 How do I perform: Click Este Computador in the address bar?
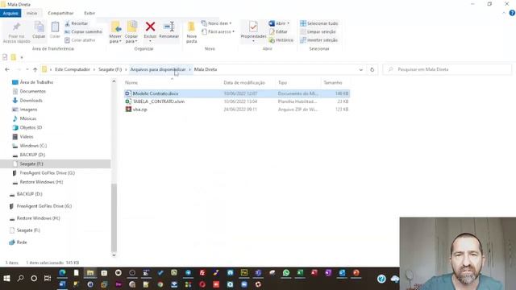[73, 69]
